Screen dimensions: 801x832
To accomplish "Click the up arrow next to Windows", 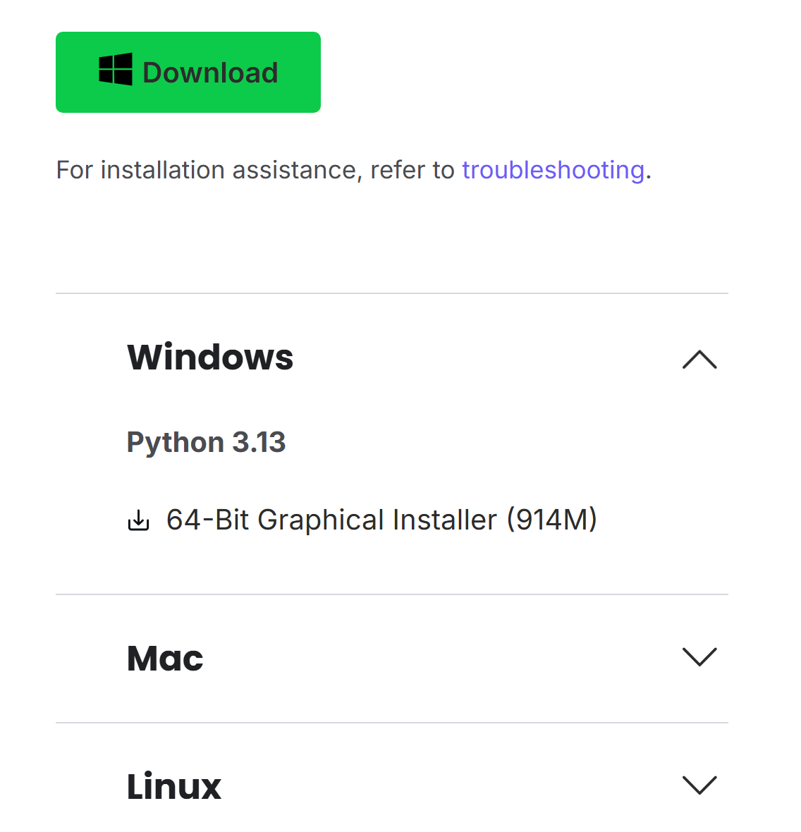I will pyautogui.click(x=699, y=360).
